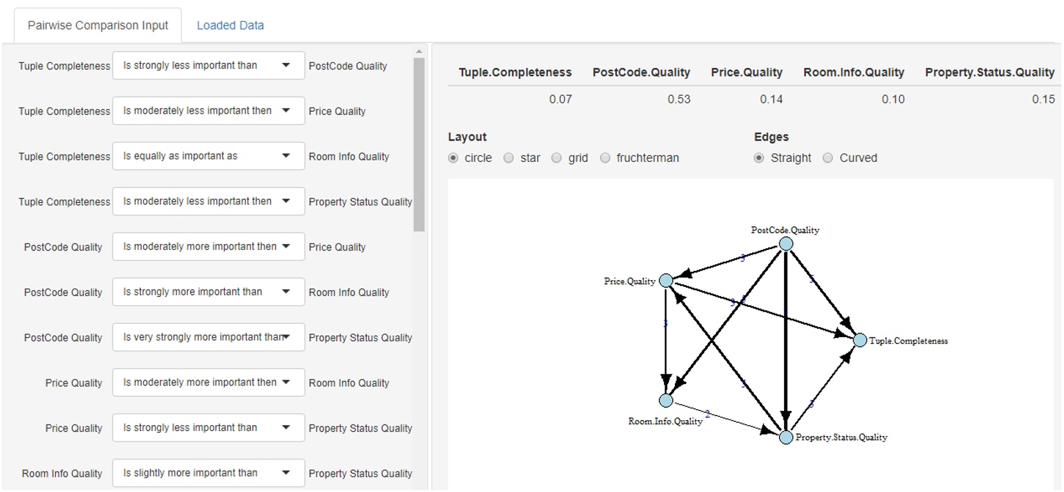Open the Price Quality versus Room Info dropdown

pos(208,382)
